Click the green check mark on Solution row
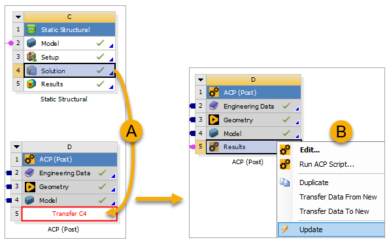The image size is (389, 242). click(100, 70)
